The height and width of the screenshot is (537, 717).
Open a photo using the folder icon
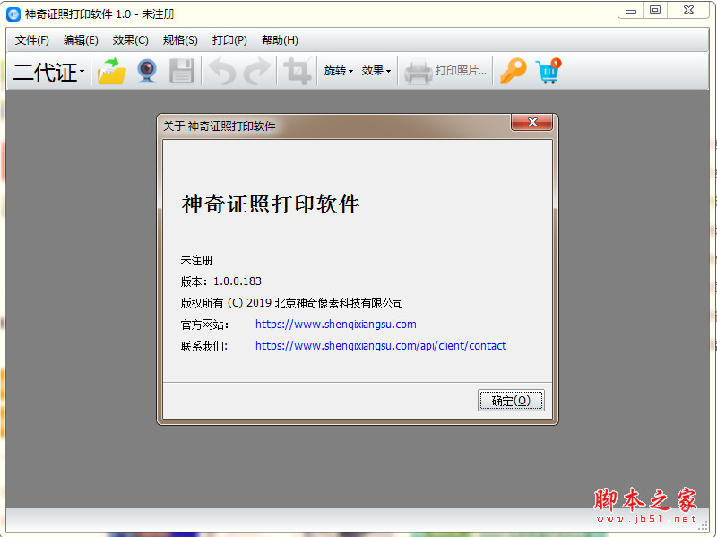(x=110, y=72)
